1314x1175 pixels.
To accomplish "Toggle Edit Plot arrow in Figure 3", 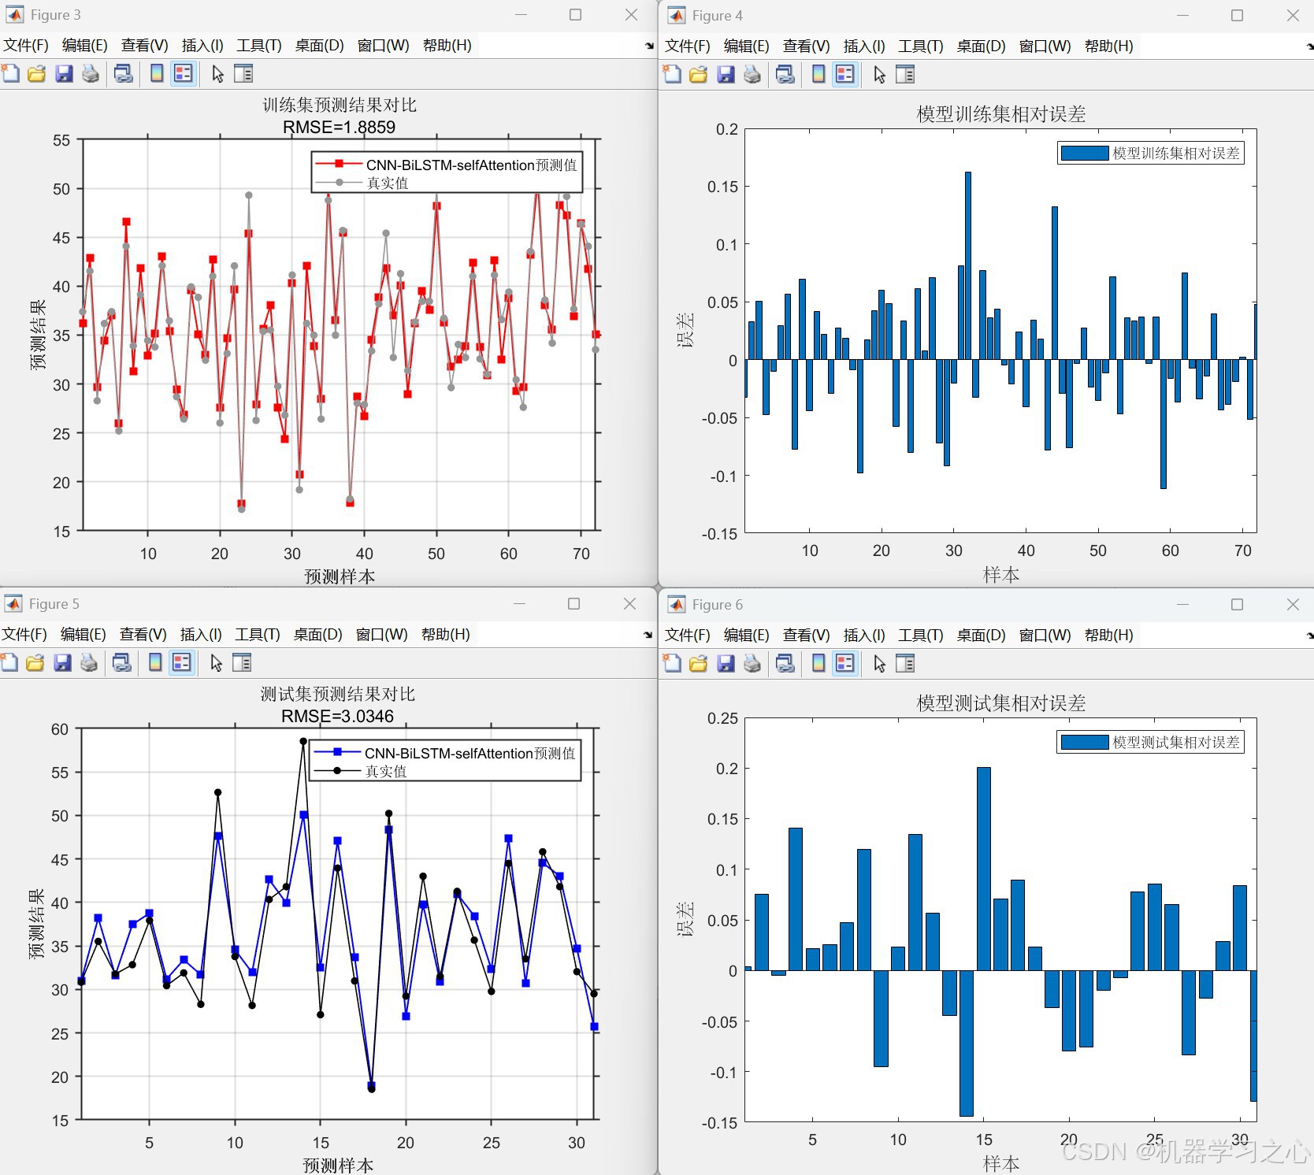I will [218, 74].
